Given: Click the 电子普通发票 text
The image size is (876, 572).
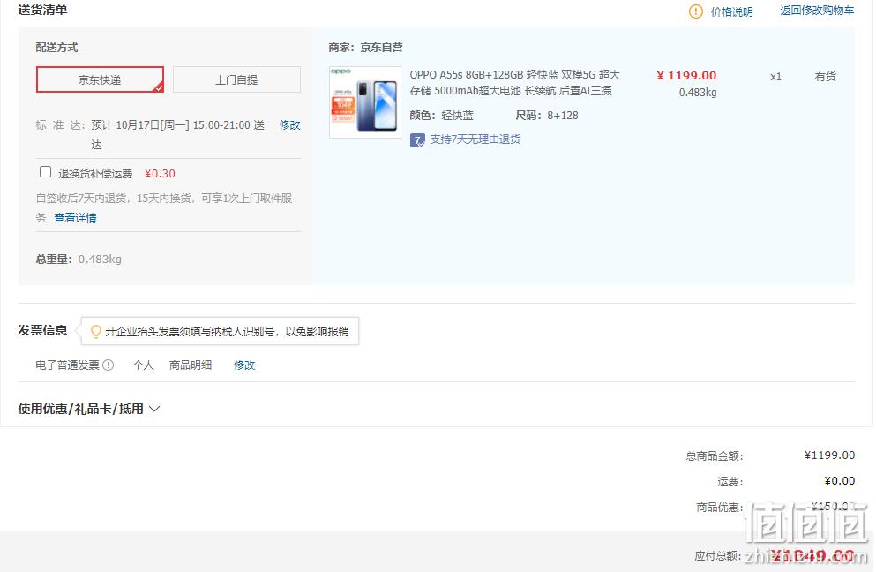Looking at the screenshot, I should (x=68, y=365).
